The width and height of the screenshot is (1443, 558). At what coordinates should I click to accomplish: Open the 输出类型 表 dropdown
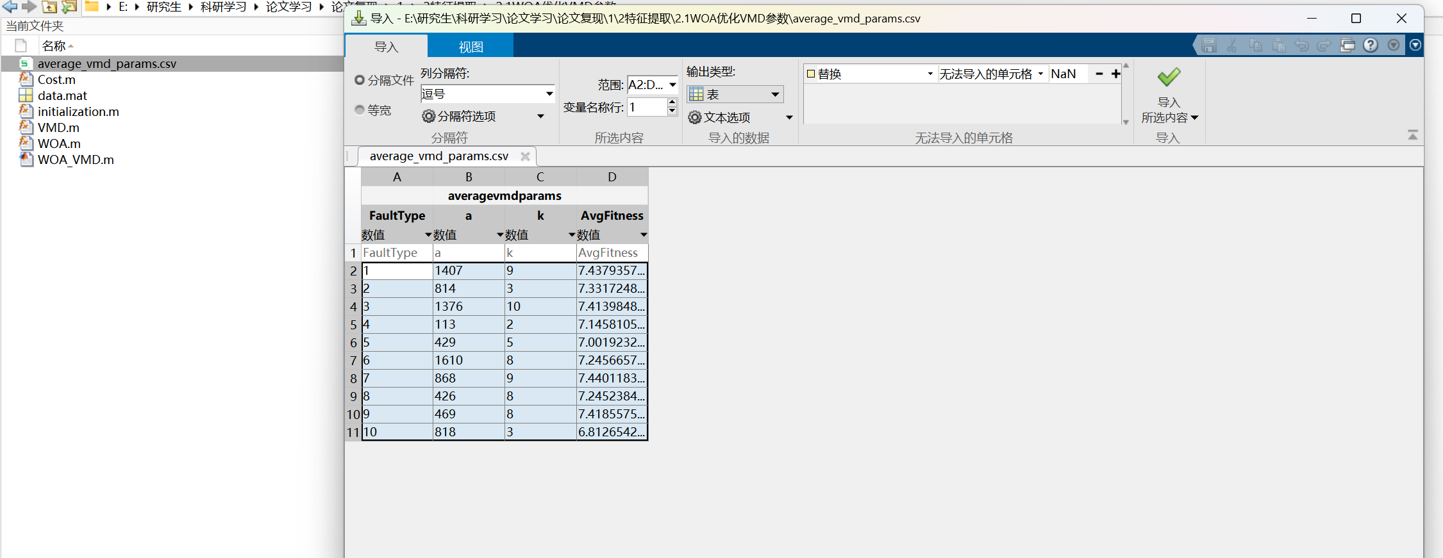(x=735, y=95)
